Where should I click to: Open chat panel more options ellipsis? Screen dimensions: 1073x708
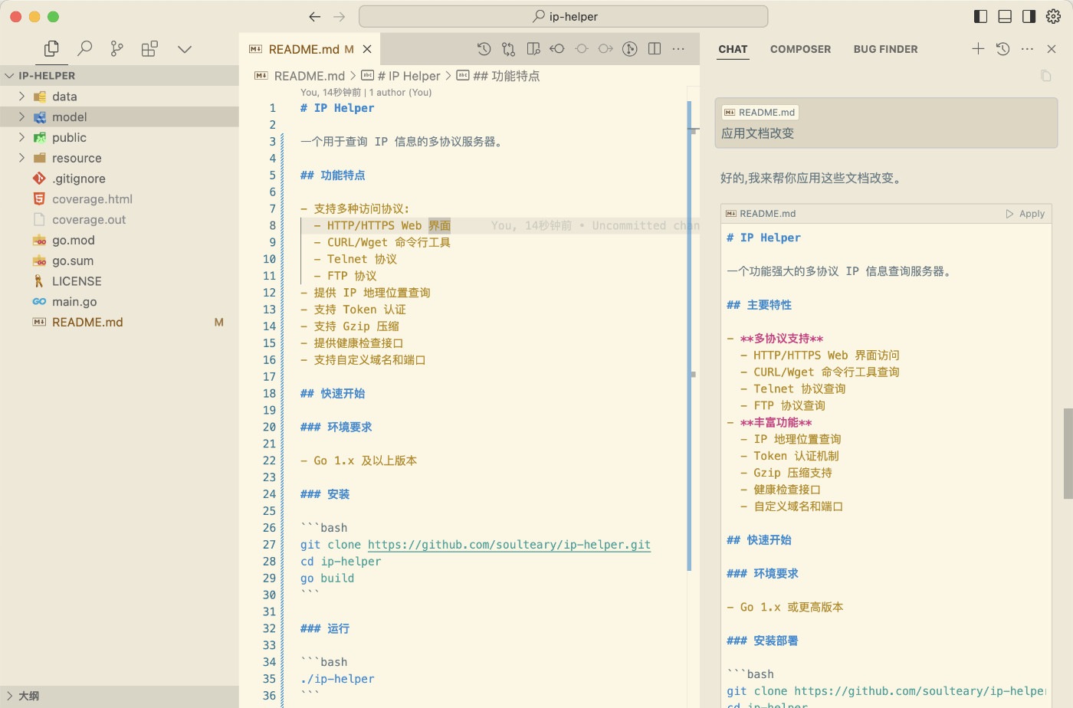click(1027, 49)
